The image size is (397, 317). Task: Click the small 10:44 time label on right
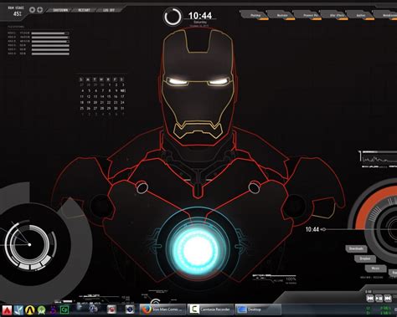click(312, 229)
